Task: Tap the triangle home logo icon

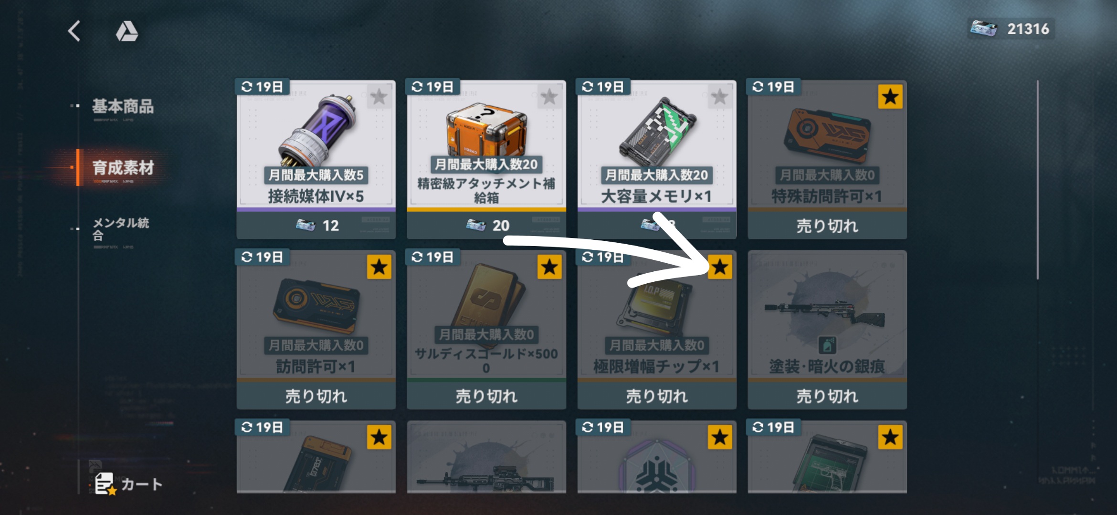Action: [126, 31]
